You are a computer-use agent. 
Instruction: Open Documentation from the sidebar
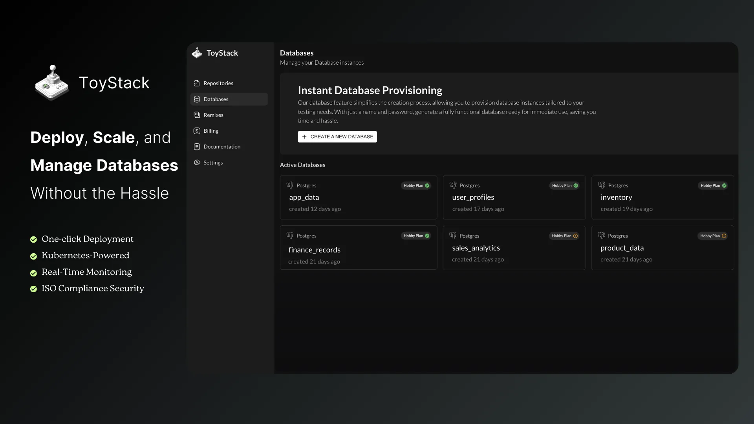(222, 146)
